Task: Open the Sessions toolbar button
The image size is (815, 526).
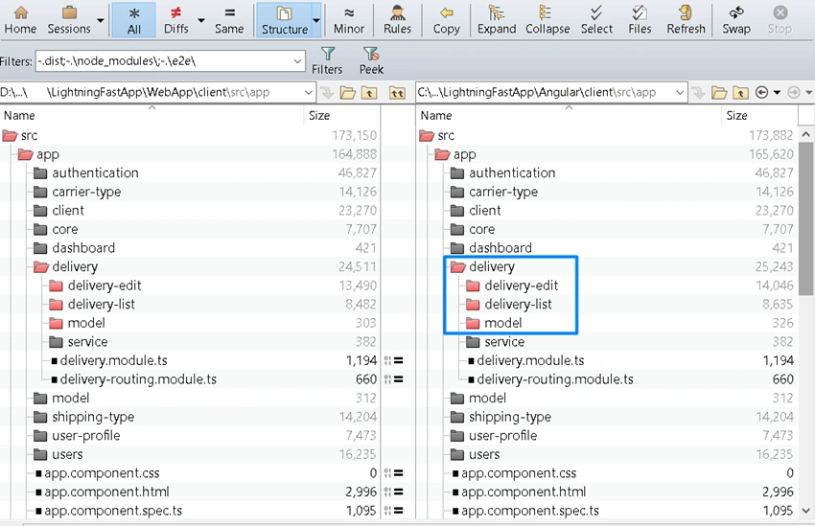Action: 69,20
